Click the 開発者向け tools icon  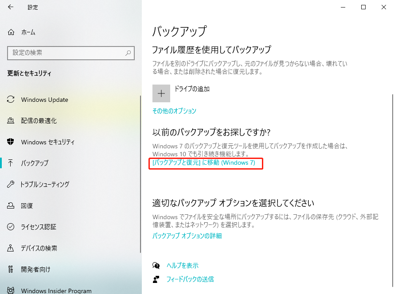11,269
